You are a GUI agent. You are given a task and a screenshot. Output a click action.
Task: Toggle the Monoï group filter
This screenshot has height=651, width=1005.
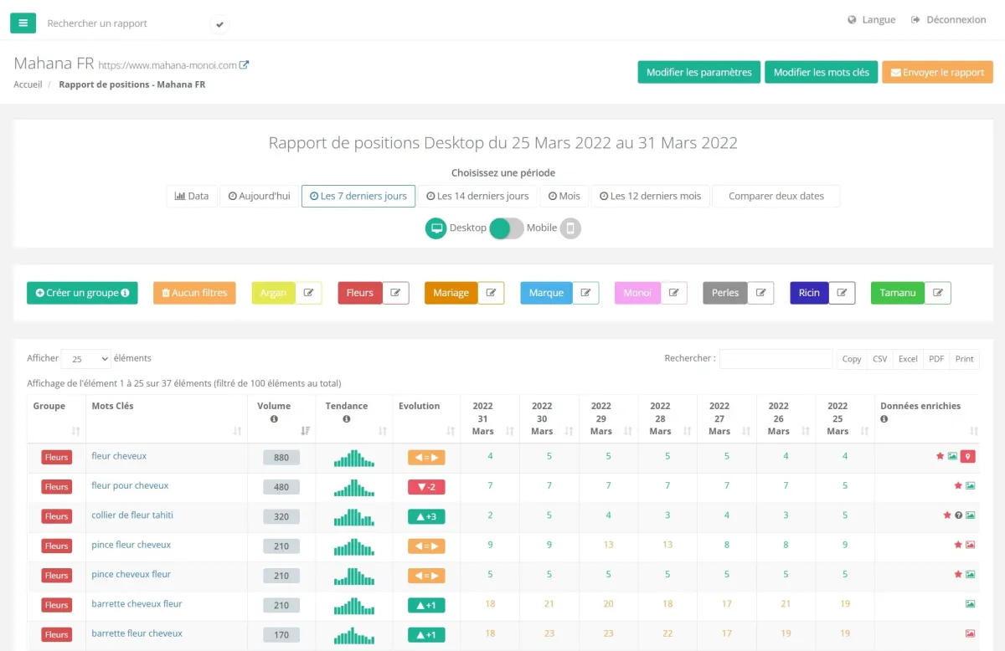click(x=637, y=293)
